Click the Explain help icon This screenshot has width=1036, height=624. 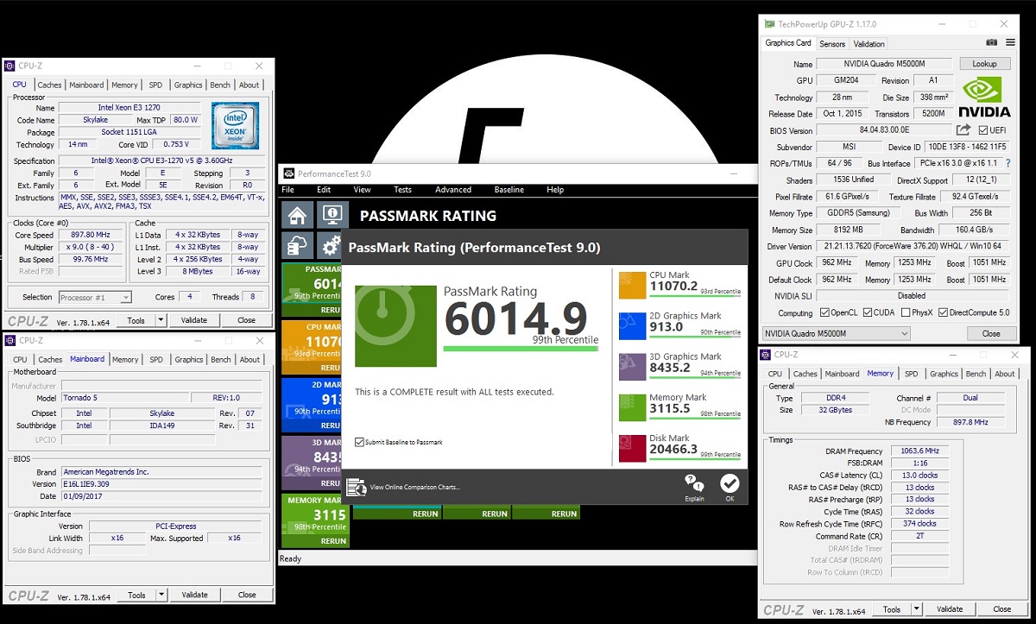click(x=694, y=484)
